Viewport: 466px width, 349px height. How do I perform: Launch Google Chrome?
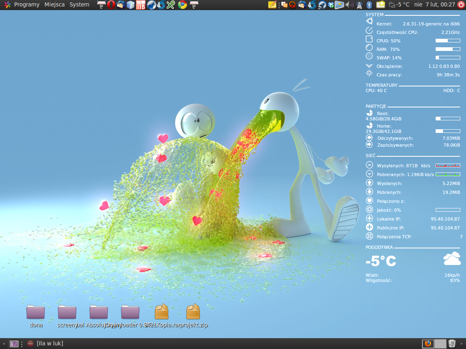pyautogui.click(x=182, y=5)
